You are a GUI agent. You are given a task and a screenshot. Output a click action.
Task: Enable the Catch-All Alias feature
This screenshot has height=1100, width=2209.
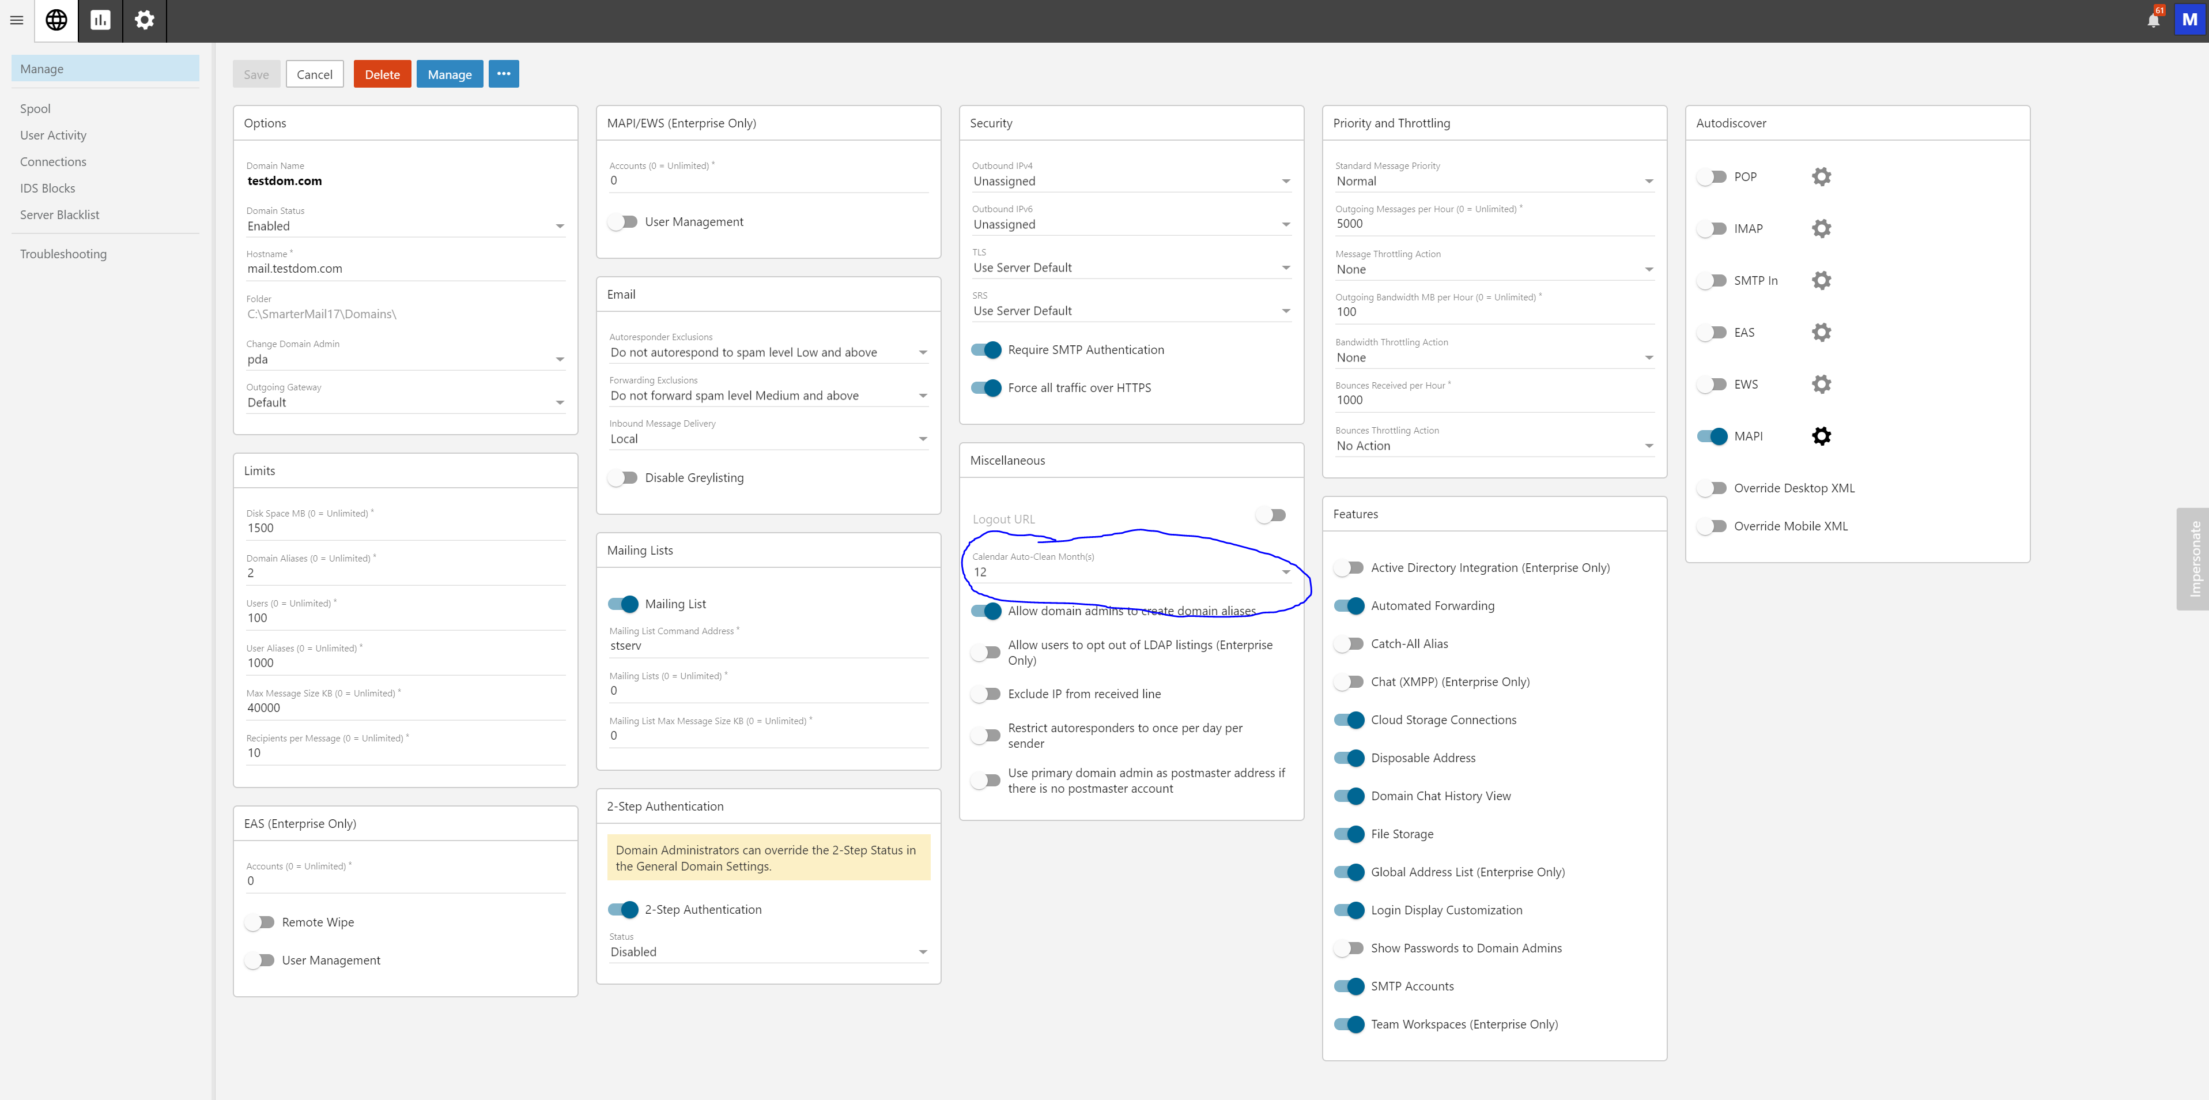tap(1349, 643)
